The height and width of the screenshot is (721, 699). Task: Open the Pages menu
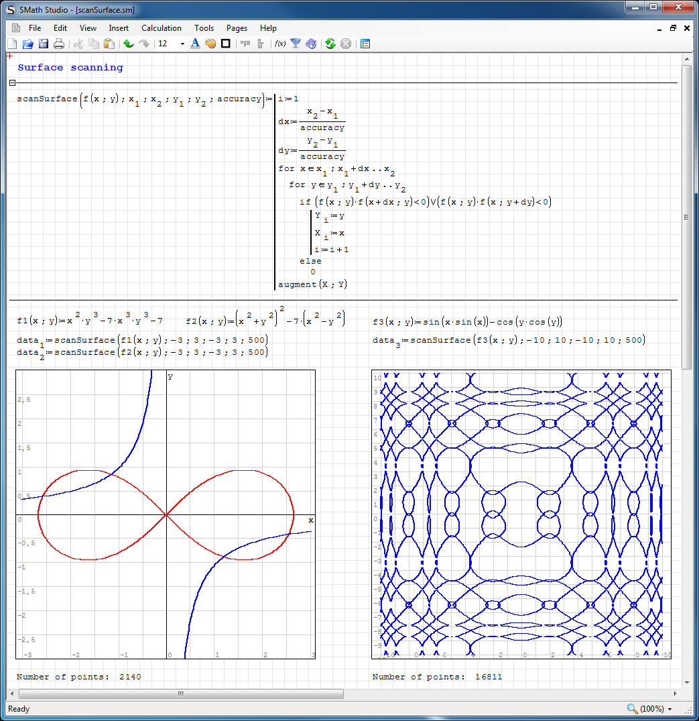[x=237, y=28]
